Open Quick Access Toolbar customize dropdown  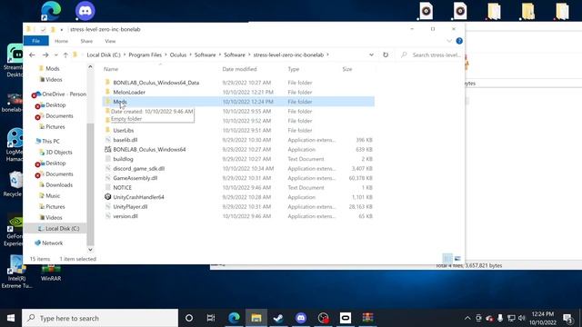coord(62,29)
